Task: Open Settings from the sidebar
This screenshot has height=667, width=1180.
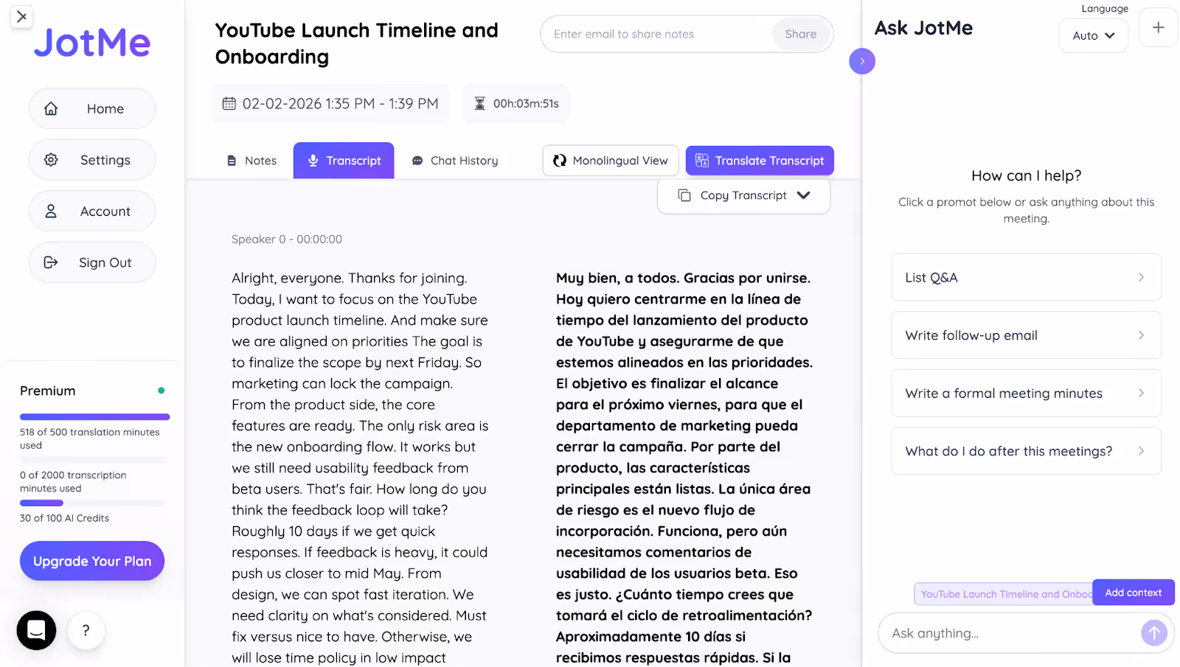Action: point(92,160)
